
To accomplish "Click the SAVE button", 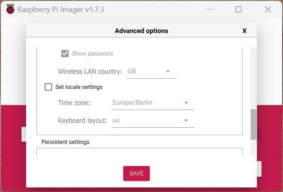I will [137, 173].
